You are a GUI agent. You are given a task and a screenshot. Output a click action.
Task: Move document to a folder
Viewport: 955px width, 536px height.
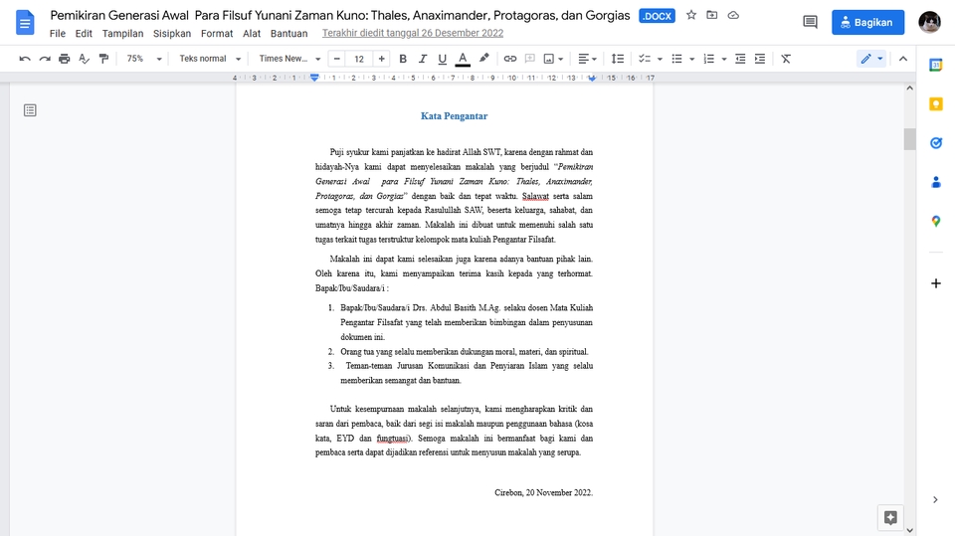point(712,15)
